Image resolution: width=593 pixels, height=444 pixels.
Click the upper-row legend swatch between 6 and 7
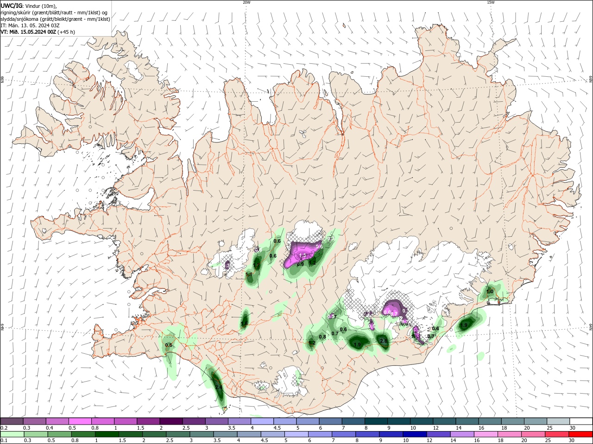[x=330, y=421]
